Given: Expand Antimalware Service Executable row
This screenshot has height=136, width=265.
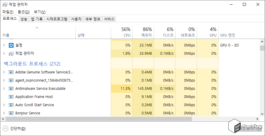Looking at the screenshot, I should point(4,89).
